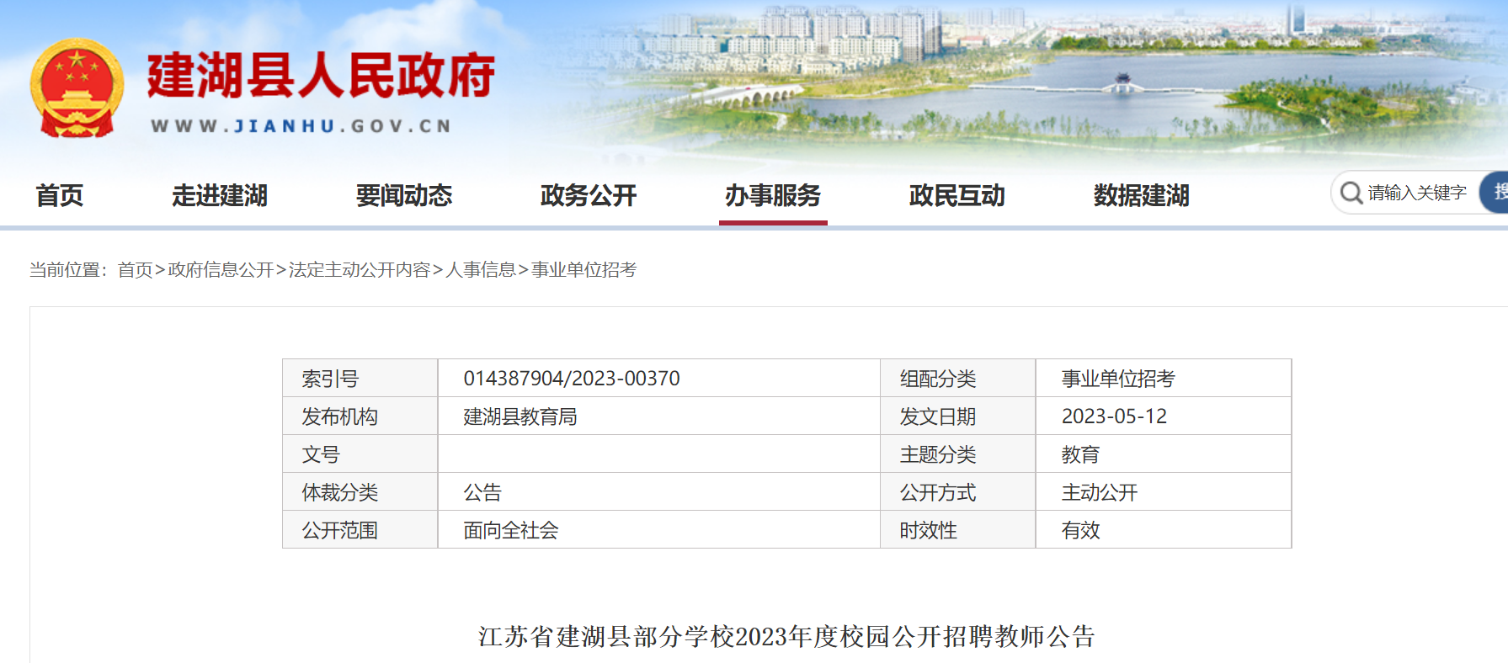Click the recruitment announcement title heading
Screen dimensions: 1508x663
786,636
